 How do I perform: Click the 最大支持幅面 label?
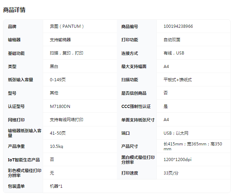coord(134,67)
